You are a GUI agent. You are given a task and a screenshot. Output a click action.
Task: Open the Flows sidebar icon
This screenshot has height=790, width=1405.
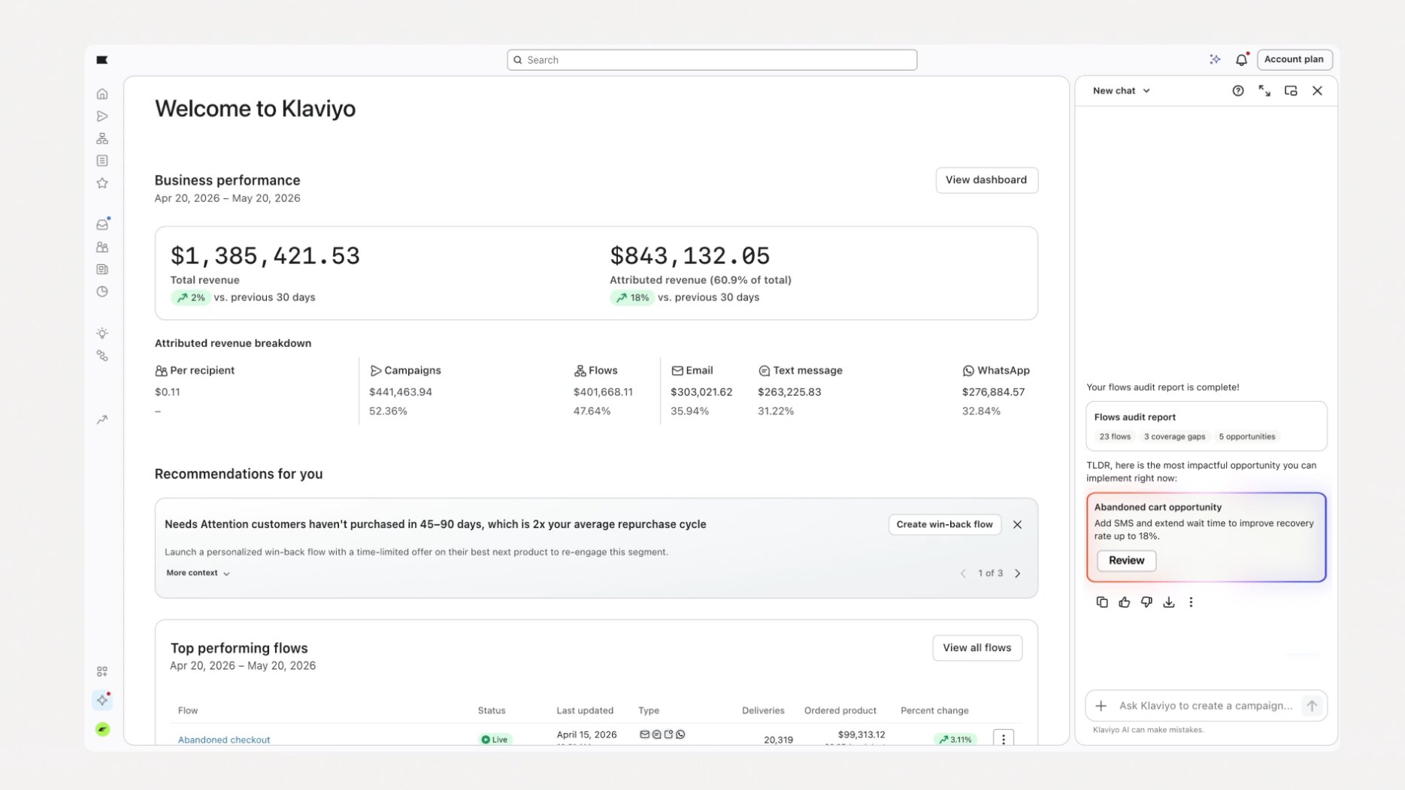(102, 139)
